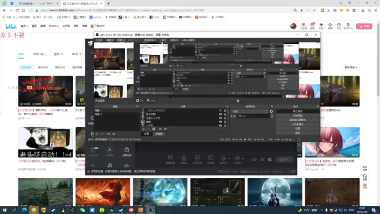The image size is (380, 214).
Task: Click the microphone icon in the streaming app
Action: point(223,158)
